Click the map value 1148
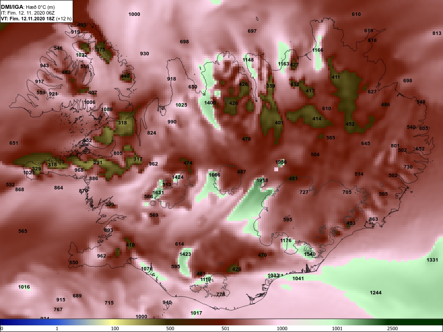 (248, 60)
